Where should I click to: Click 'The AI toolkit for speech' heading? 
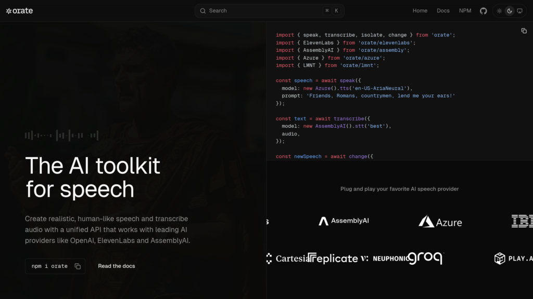[x=93, y=178]
